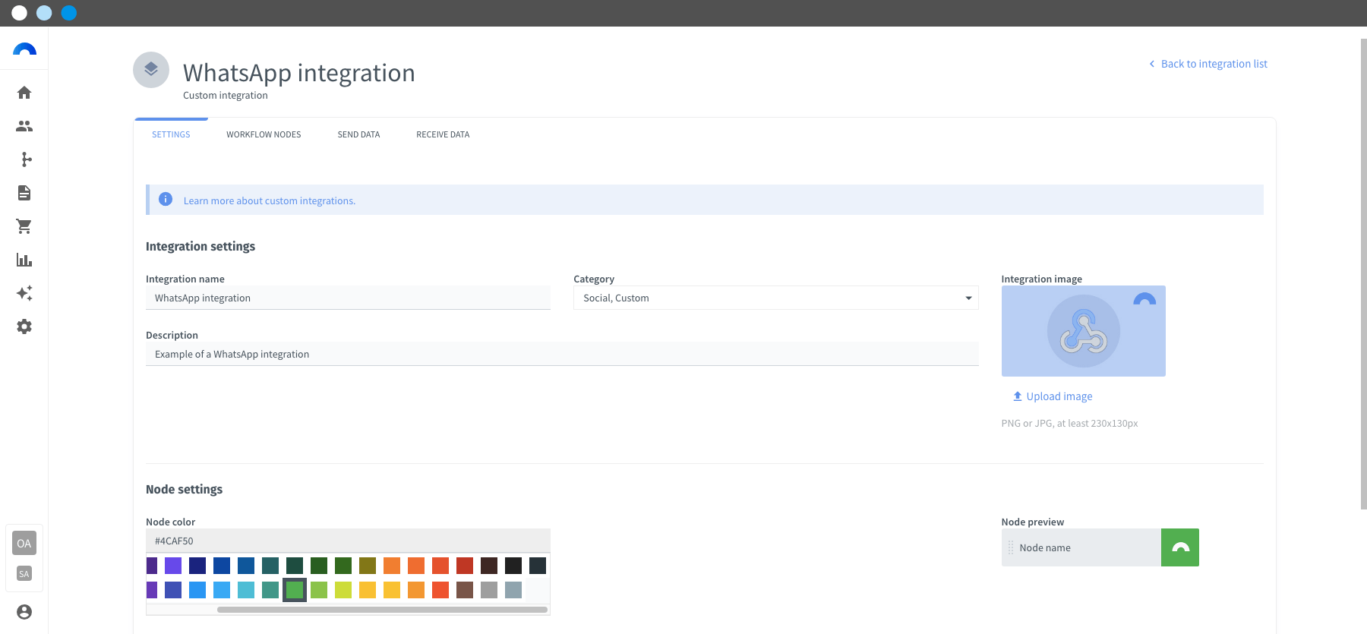Open the AI sparkle icon
The width and height of the screenshot is (1367, 634).
click(x=24, y=293)
